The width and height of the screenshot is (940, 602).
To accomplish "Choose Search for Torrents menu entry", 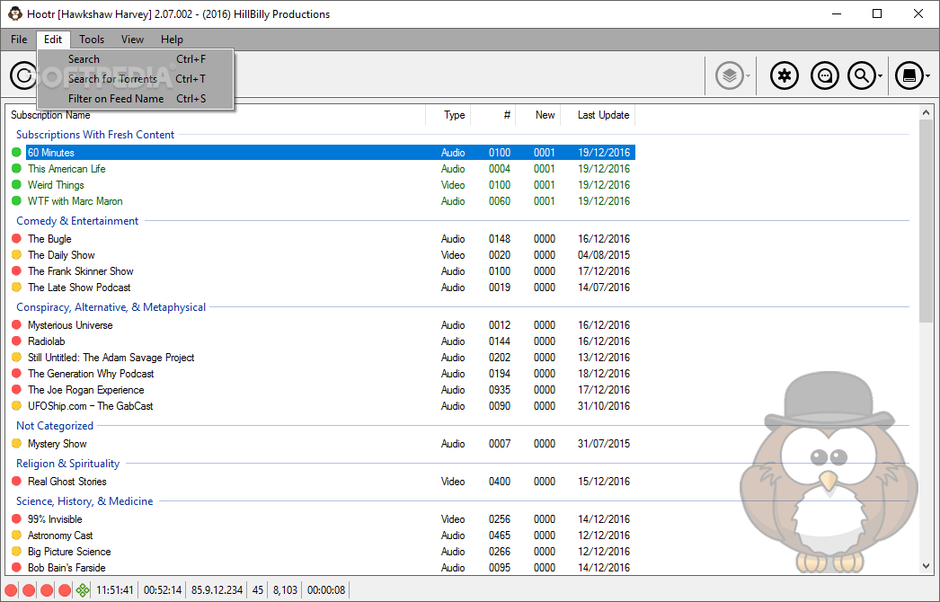I will tap(136, 78).
